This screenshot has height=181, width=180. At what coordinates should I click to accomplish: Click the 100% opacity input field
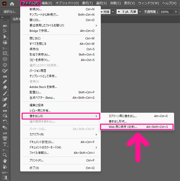point(167,12)
